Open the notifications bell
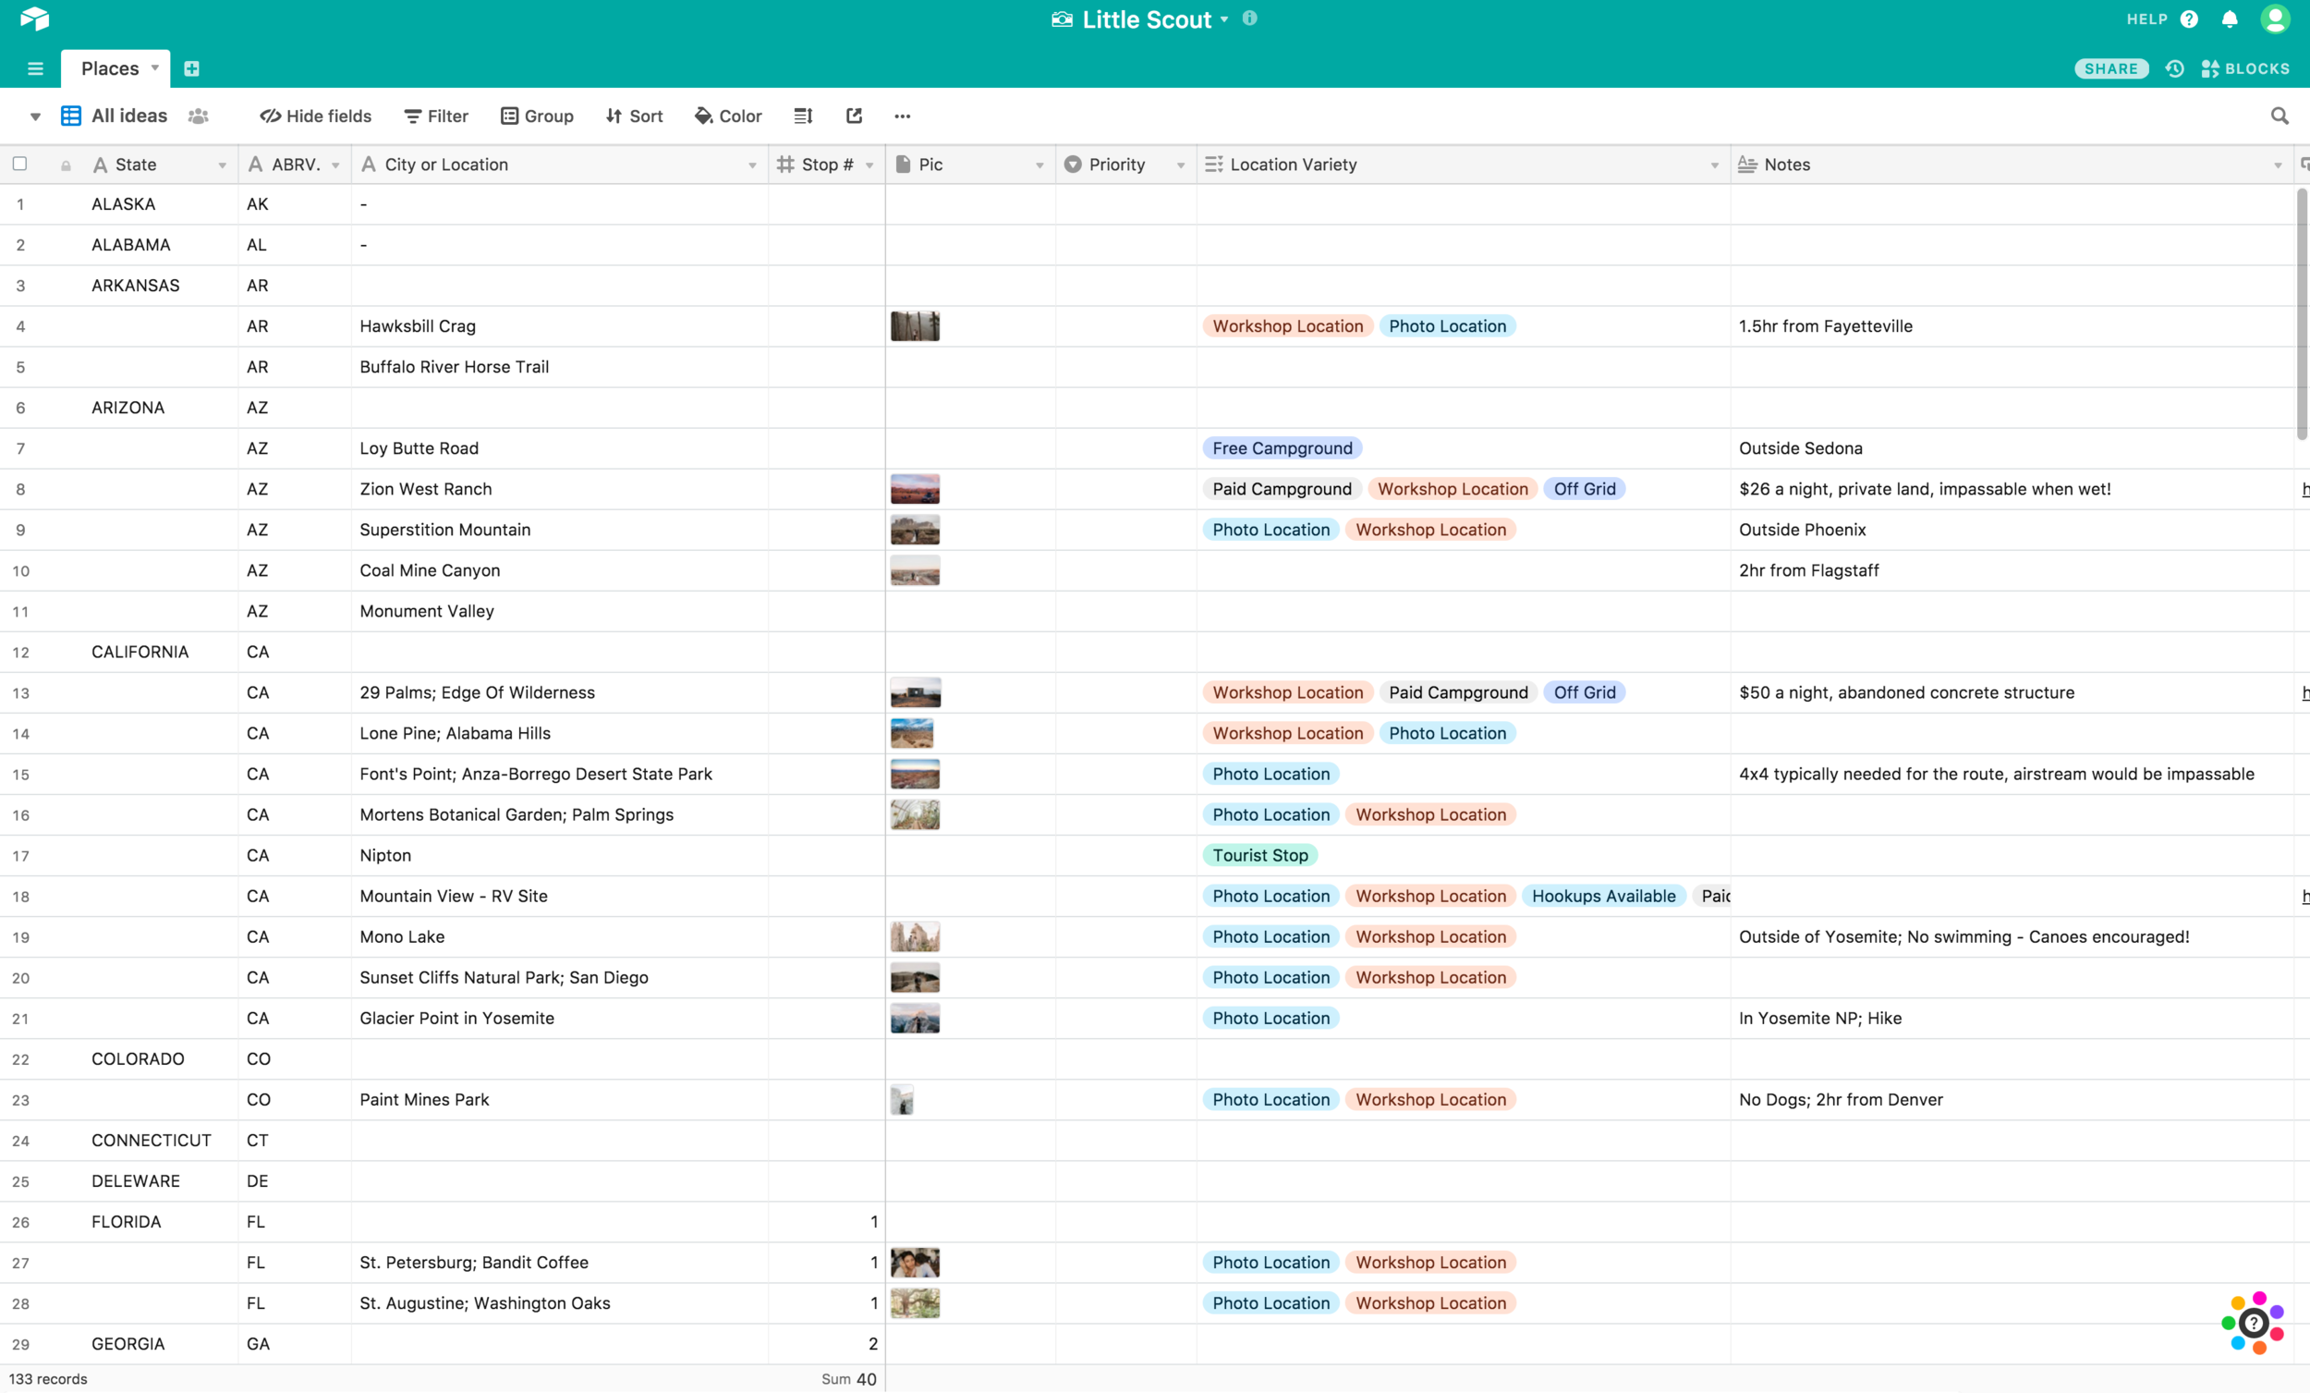Viewport: 2310px width, 1393px height. (x=2230, y=18)
